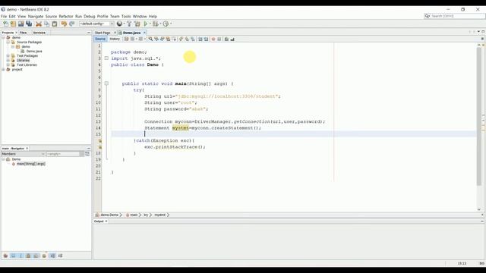Expand the Test Libraries node
Image resolution: width=486 pixels, height=273 pixels.
click(x=8, y=65)
